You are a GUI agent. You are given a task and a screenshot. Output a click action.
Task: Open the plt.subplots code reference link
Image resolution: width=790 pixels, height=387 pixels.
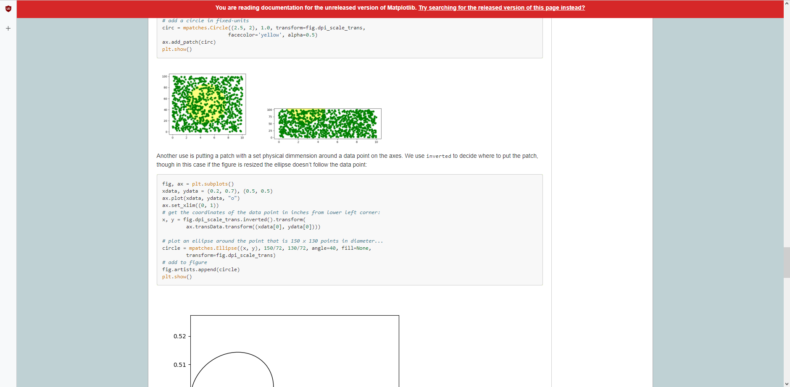click(211, 184)
